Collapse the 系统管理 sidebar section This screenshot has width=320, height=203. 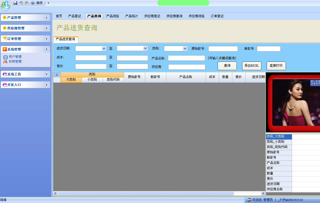pyautogui.click(x=47, y=49)
